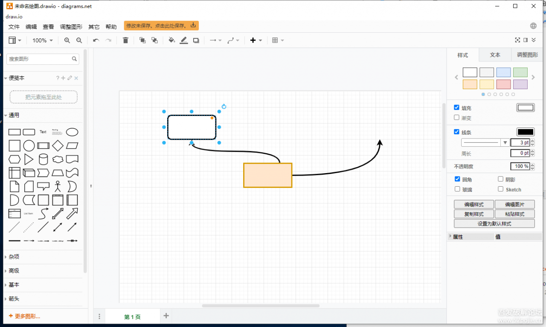Pick the cylinder shape in General

pos(43,159)
